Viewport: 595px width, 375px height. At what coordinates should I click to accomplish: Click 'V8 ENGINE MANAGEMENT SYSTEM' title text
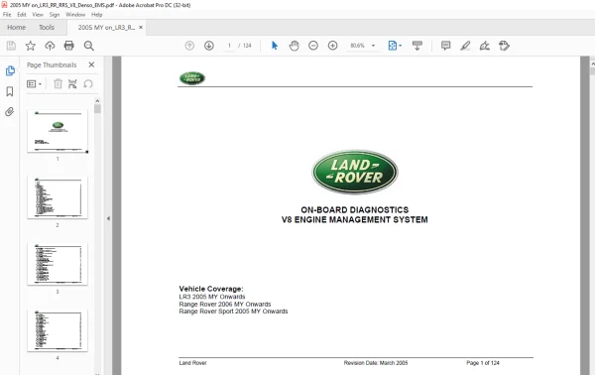tap(355, 220)
